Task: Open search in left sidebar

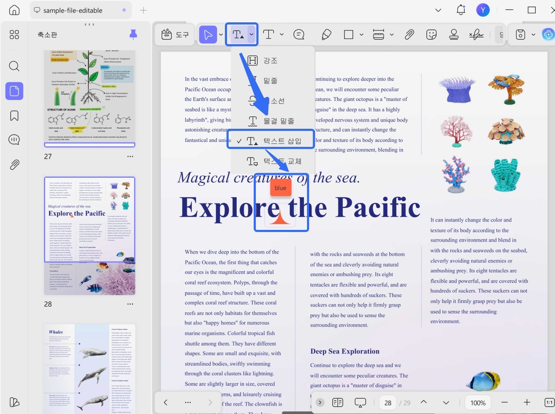Action: pos(14,66)
